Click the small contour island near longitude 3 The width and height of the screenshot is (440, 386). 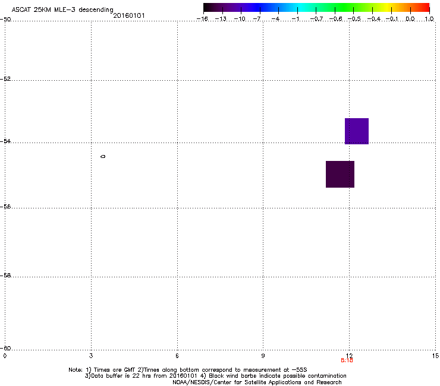[x=103, y=156]
